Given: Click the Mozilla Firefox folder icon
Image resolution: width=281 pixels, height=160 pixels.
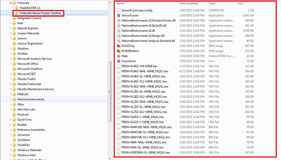Looking at the screenshot, I should pyautogui.click(x=14, y=79).
